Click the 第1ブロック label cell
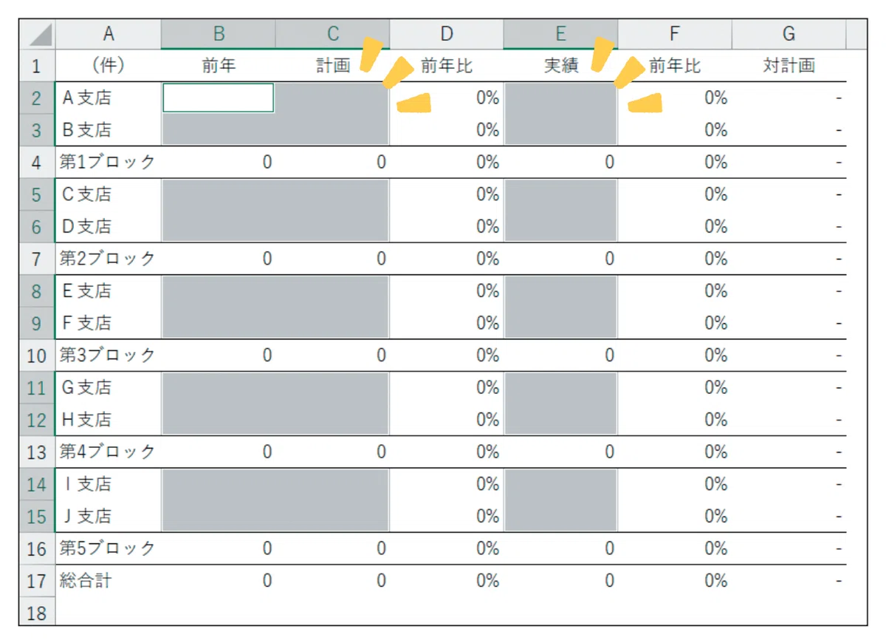886x643 pixels. (109, 163)
